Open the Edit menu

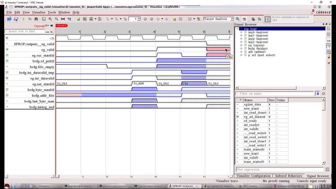[x=17, y=13]
